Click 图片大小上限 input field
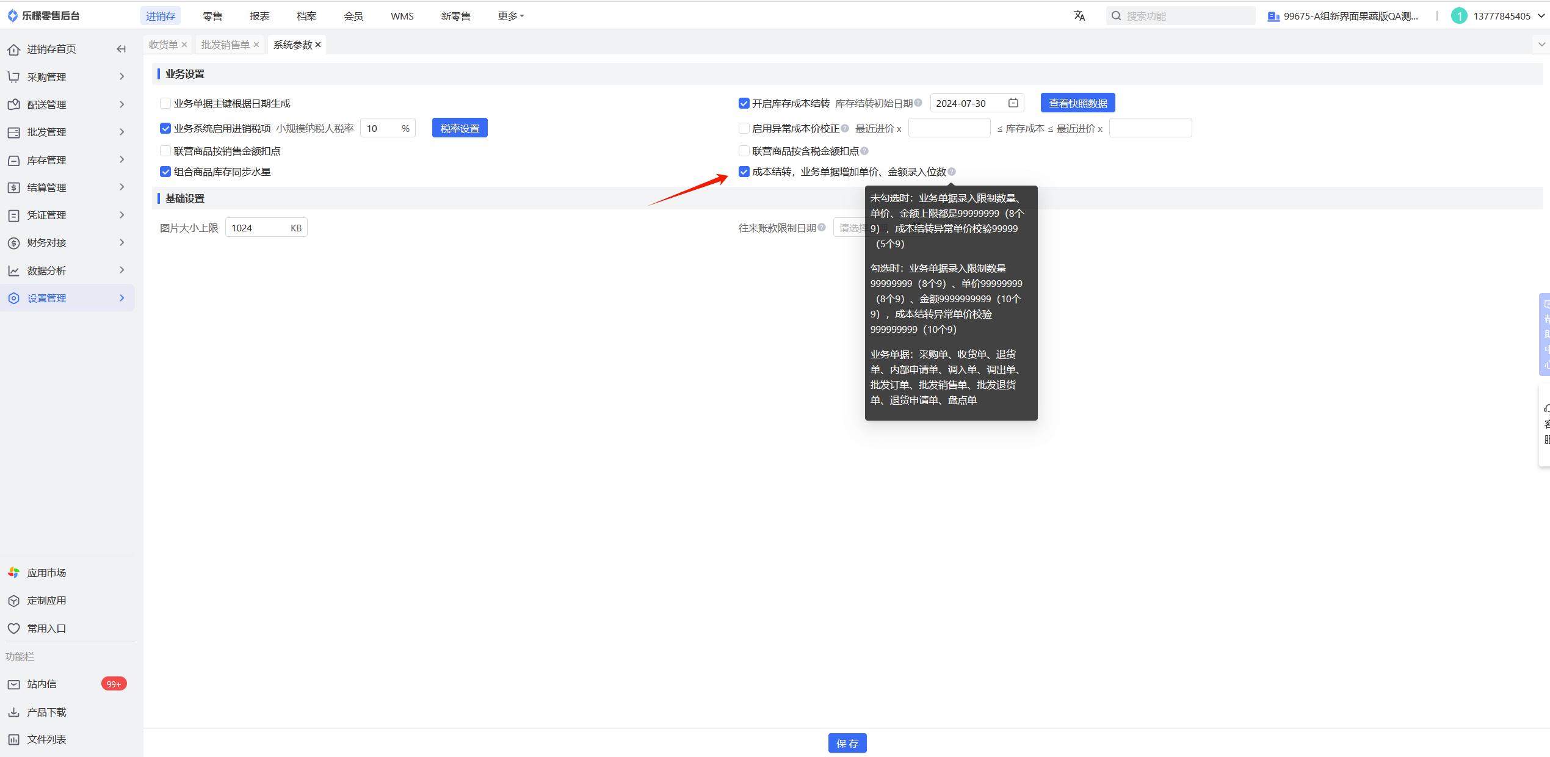Image resolution: width=1550 pixels, height=757 pixels. (266, 228)
